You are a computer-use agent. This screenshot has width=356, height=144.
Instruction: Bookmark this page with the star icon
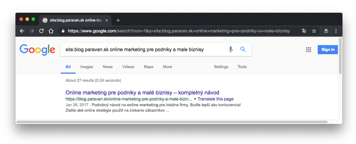tap(314, 31)
